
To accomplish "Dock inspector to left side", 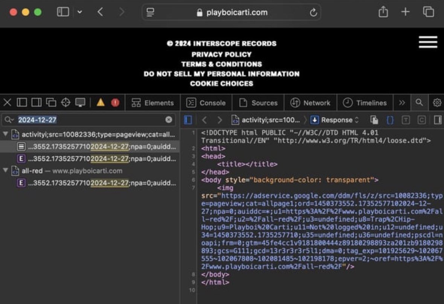I will click(x=22, y=103).
